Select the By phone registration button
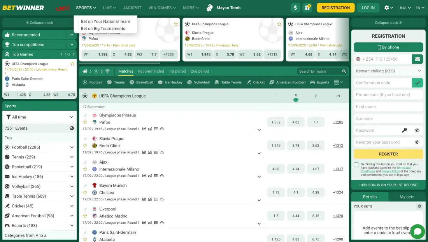This screenshot has width=428, height=242. click(388, 47)
